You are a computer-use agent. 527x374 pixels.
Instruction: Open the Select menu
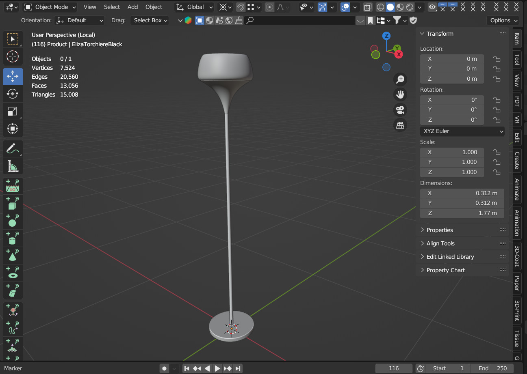coord(112,7)
